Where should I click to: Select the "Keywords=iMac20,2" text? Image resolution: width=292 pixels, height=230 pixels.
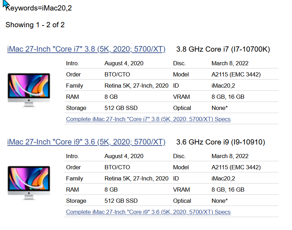click(39, 8)
